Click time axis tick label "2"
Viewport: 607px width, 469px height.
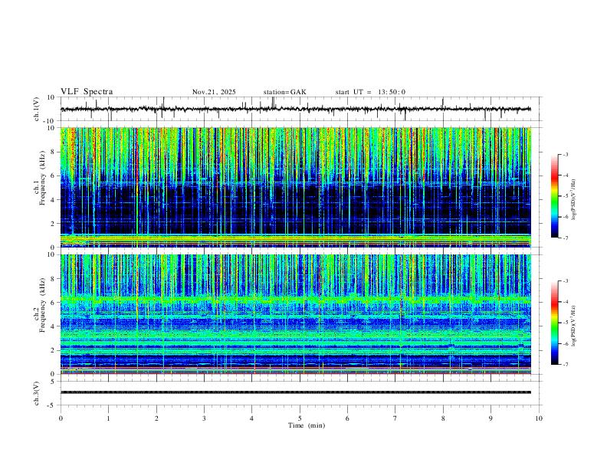(x=156, y=418)
